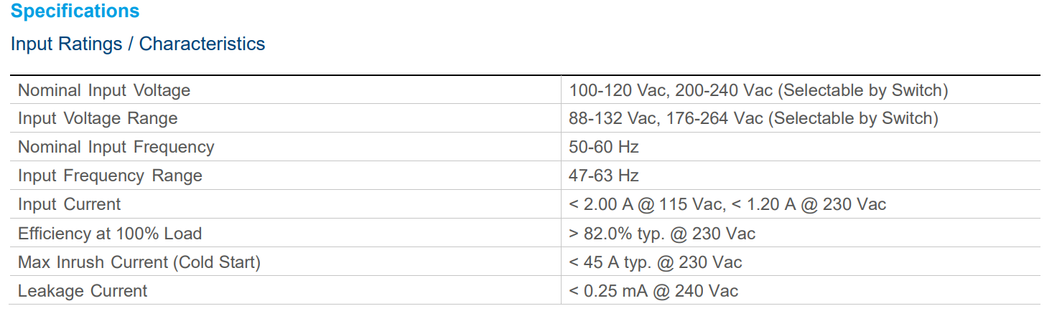This screenshot has width=1057, height=311.
Task: Click the "Input Voltage Range" row label
Action: click(98, 118)
